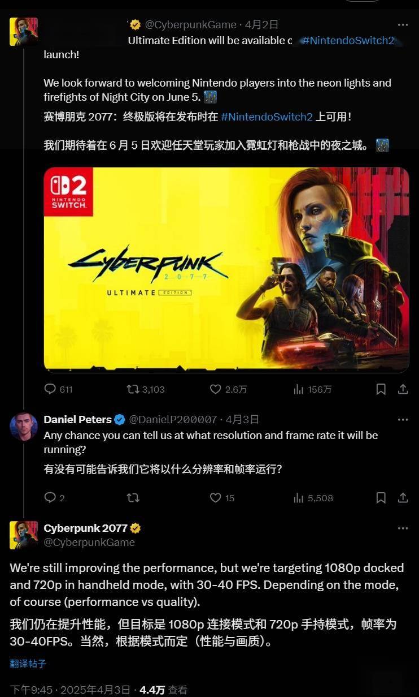Open the Cyberpunk 2077 Ultimate Edition image
Screen dimensions: 419x697
click(x=226, y=270)
